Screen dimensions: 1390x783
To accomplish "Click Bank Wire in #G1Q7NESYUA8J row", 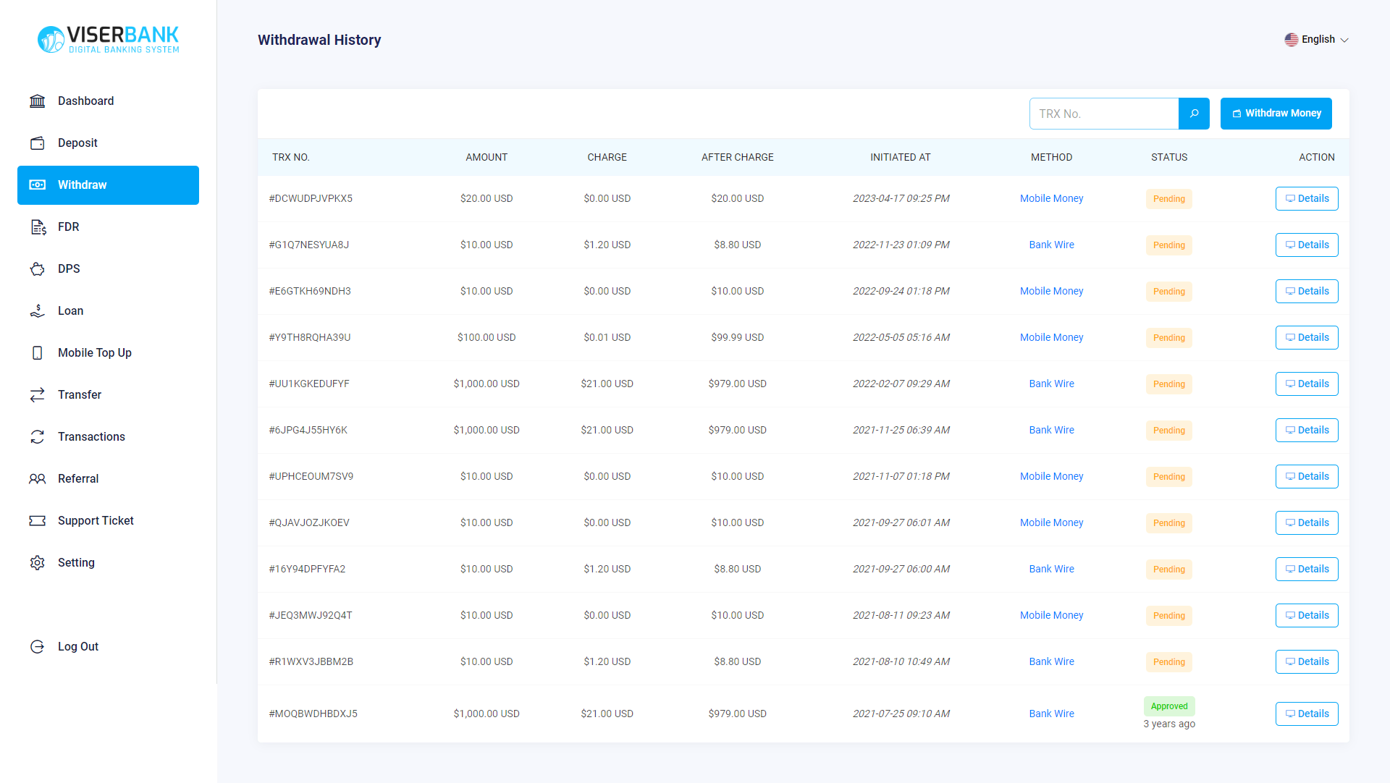I will pos(1051,245).
